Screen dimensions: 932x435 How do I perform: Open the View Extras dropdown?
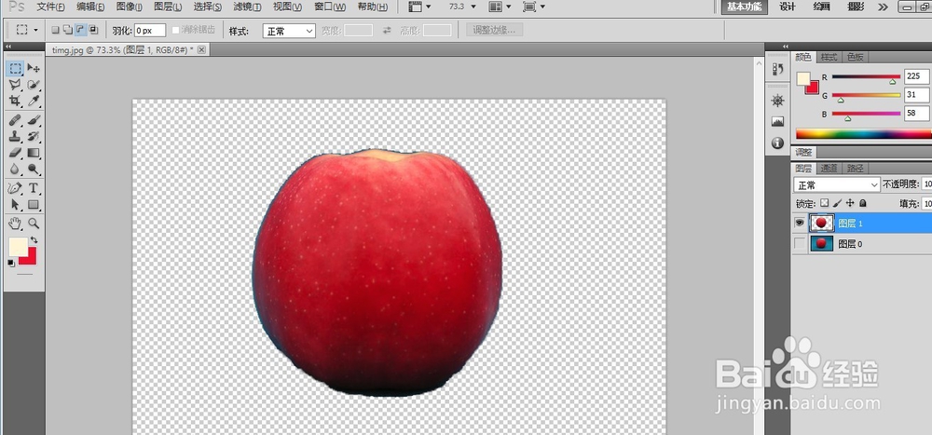(x=420, y=7)
